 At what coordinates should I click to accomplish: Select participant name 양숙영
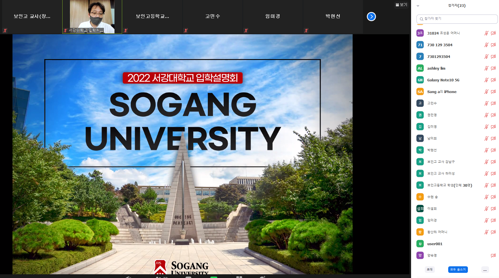432,255
